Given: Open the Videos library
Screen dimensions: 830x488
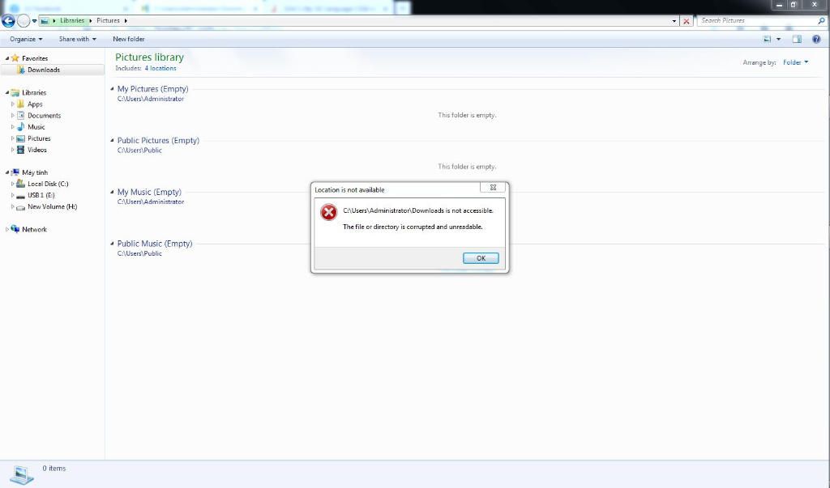Looking at the screenshot, I should pos(37,150).
